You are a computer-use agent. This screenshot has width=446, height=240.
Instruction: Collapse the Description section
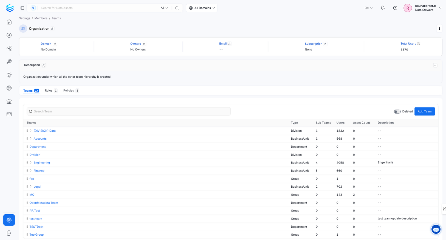tap(435, 65)
